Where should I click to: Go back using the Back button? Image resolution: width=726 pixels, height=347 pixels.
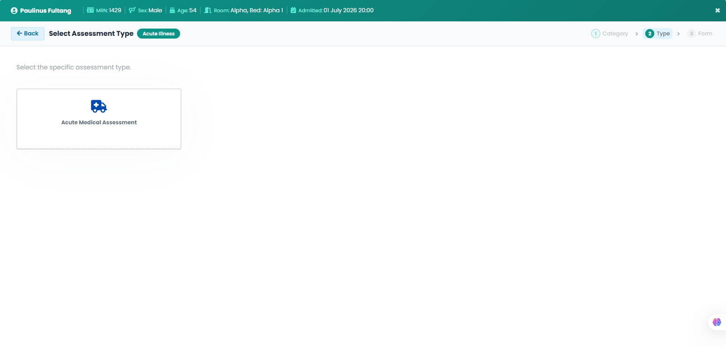pos(28,34)
